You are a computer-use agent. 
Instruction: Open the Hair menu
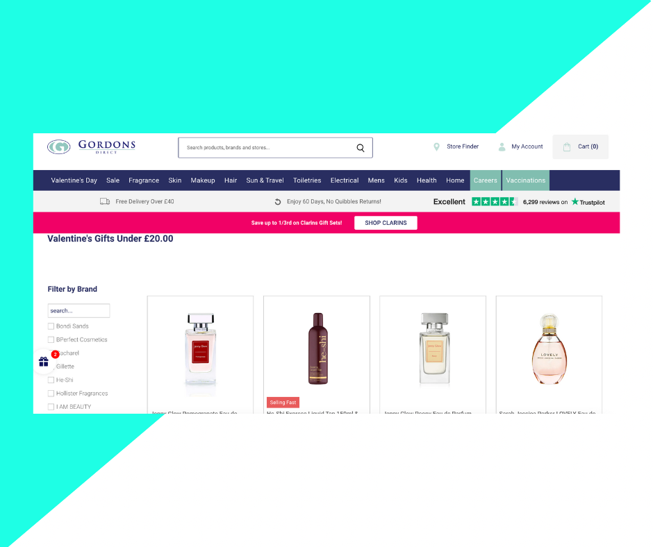(231, 180)
